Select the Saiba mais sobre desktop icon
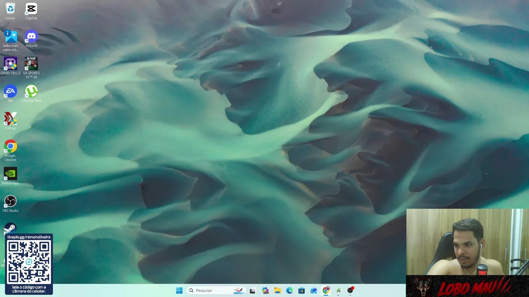Screen dimensions: 529x297 point(10,41)
